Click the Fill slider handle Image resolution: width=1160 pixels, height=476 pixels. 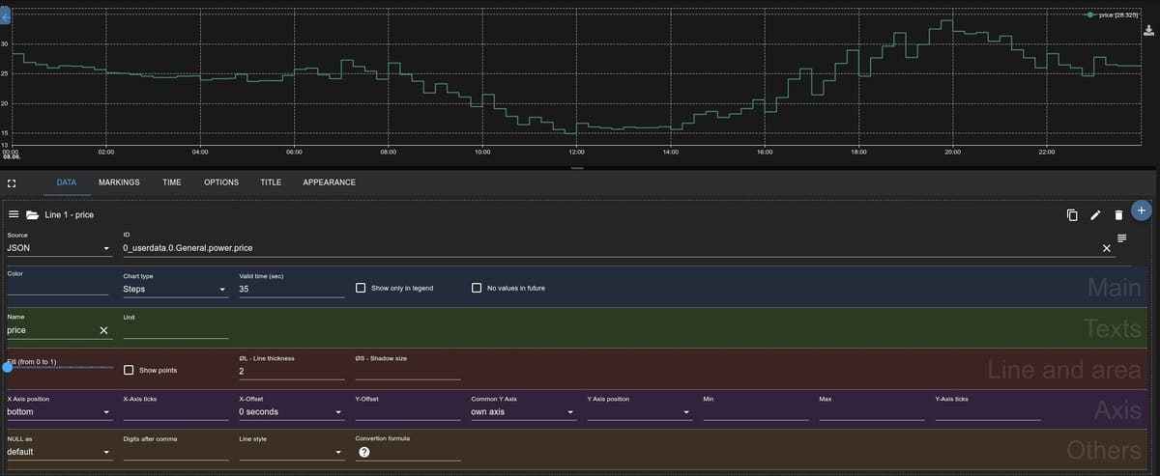click(x=8, y=367)
